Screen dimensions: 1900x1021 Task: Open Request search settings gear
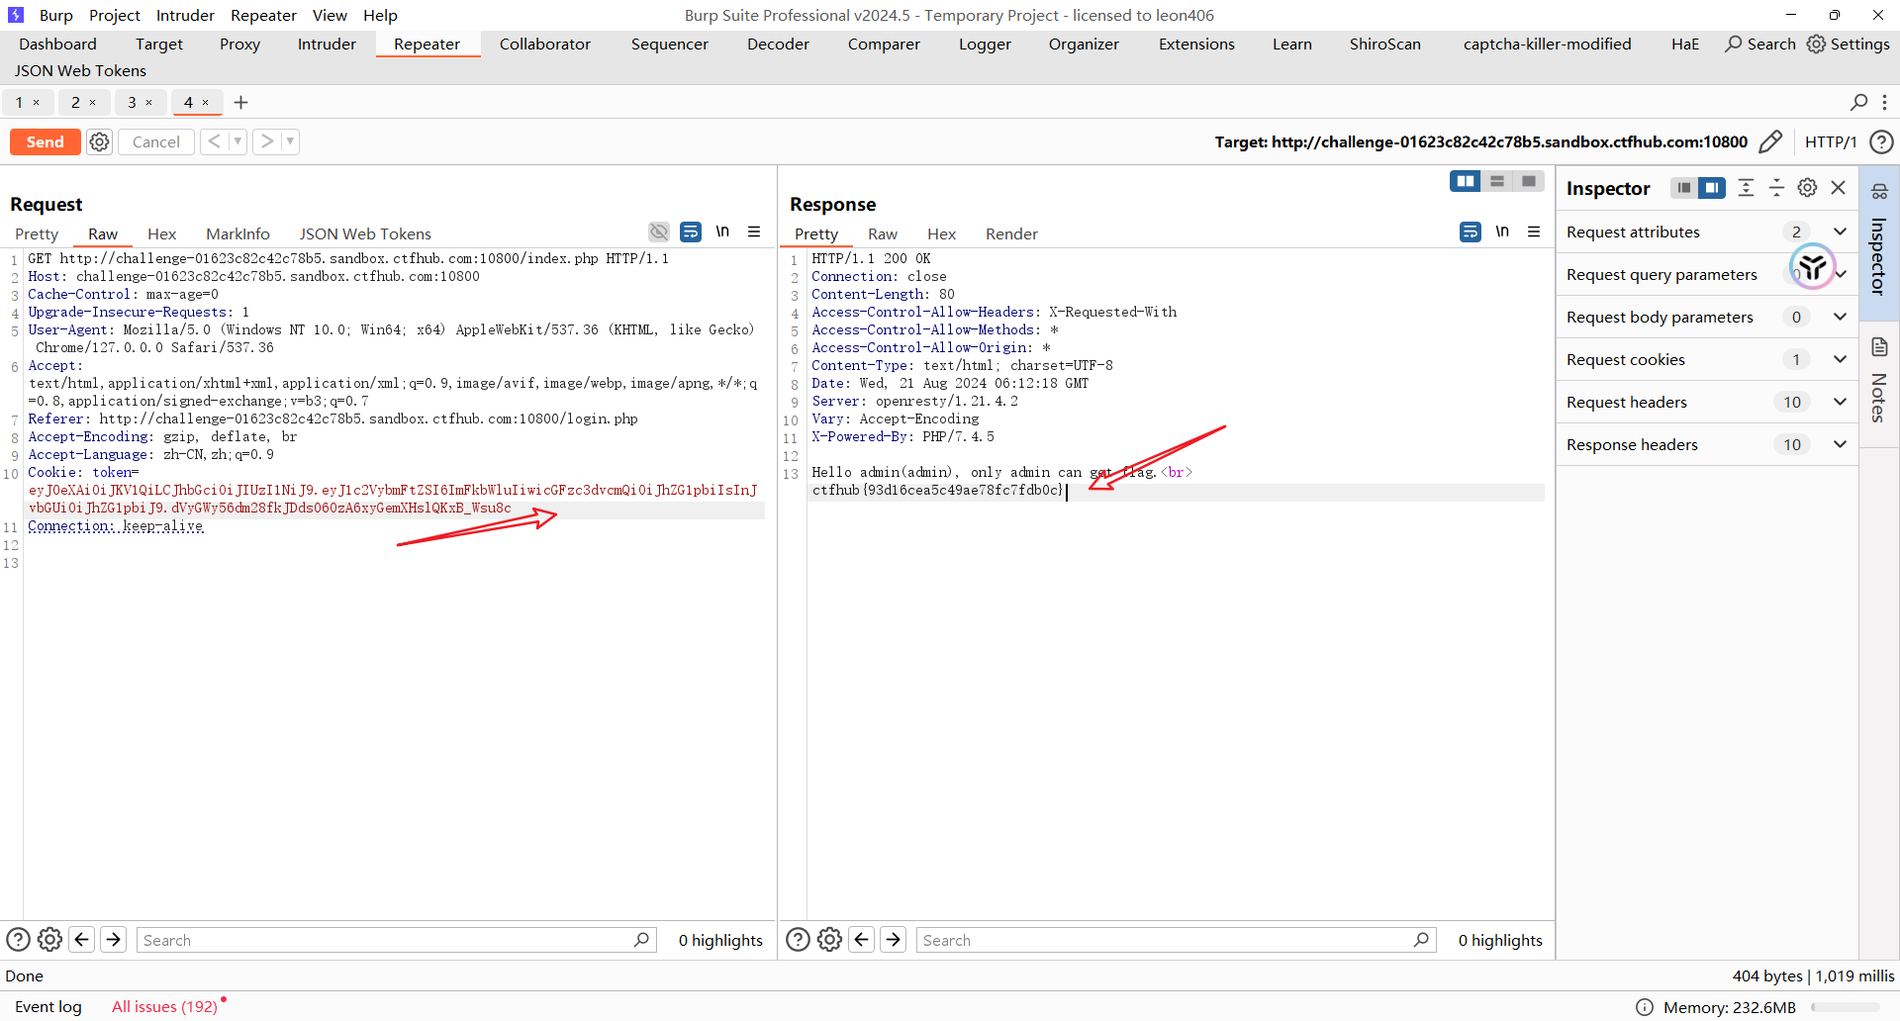point(49,940)
